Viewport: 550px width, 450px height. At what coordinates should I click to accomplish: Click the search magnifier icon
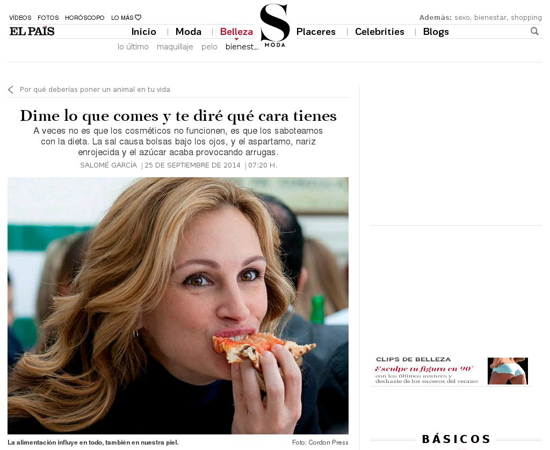tap(534, 31)
